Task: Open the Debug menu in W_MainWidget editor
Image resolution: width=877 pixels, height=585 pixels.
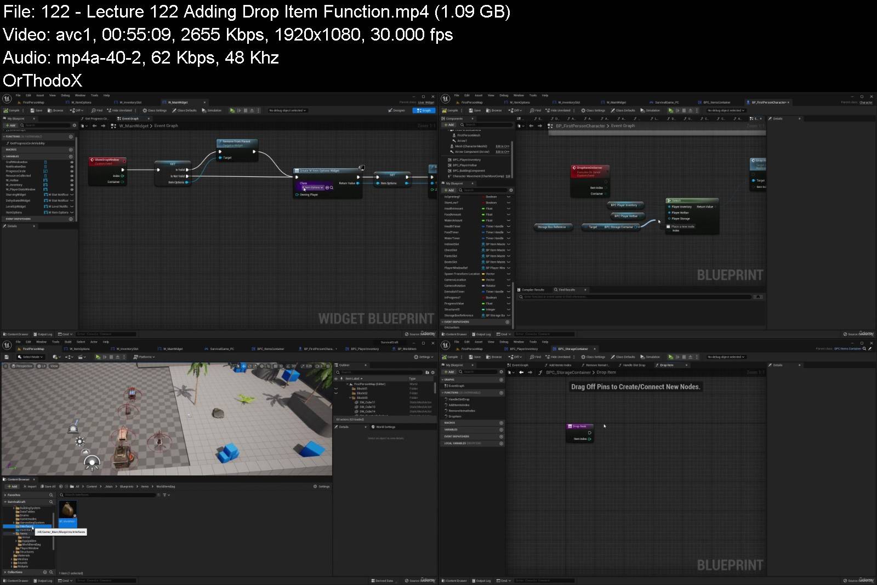Action: [x=65, y=95]
